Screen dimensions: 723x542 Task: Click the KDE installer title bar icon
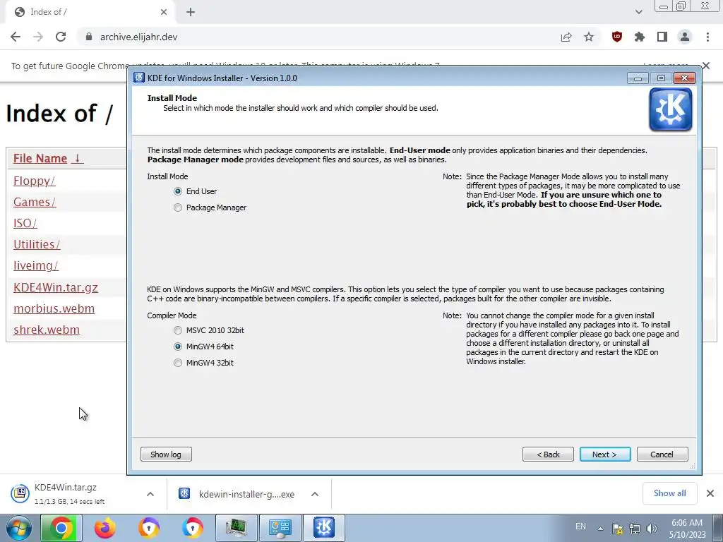[x=139, y=78]
